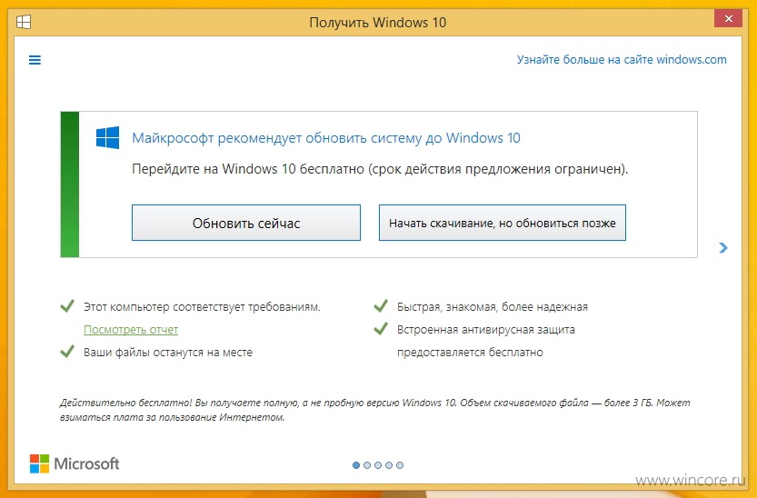
Task: Click text Ваши файлы останутся на месте
Action: pyautogui.click(x=168, y=353)
